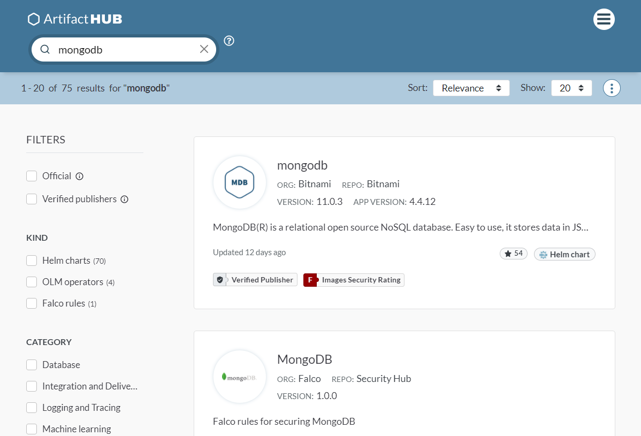This screenshot has width=641, height=436.
Task: Click 'Falco rules for securing MongoDB' text
Action: 284,422
